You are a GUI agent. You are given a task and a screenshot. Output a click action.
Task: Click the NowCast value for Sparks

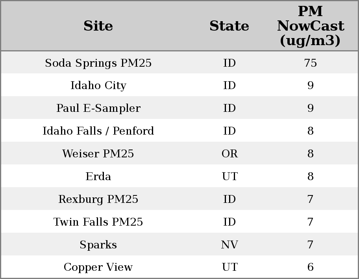point(310,245)
